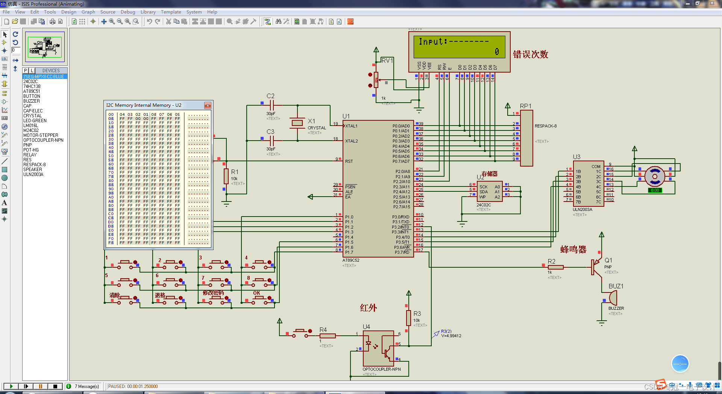Select the 2D graphics text tool

coord(5,203)
